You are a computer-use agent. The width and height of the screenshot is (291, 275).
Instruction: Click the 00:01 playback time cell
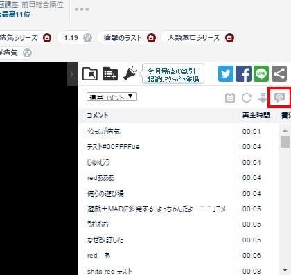252,132
